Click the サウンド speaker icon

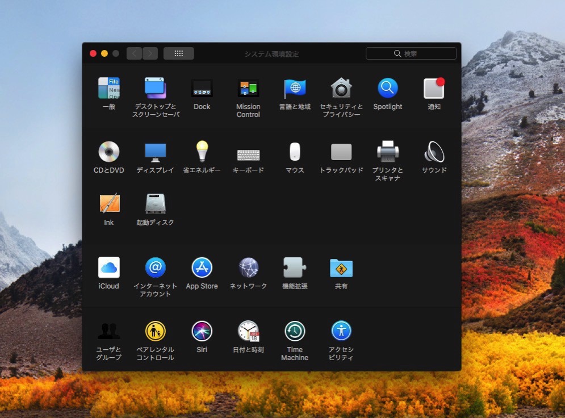434,152
